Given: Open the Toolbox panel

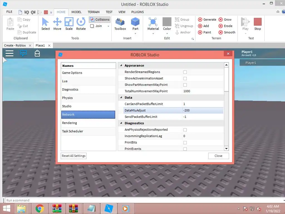Looking at the screenshot, I should [x=120, y=24].
